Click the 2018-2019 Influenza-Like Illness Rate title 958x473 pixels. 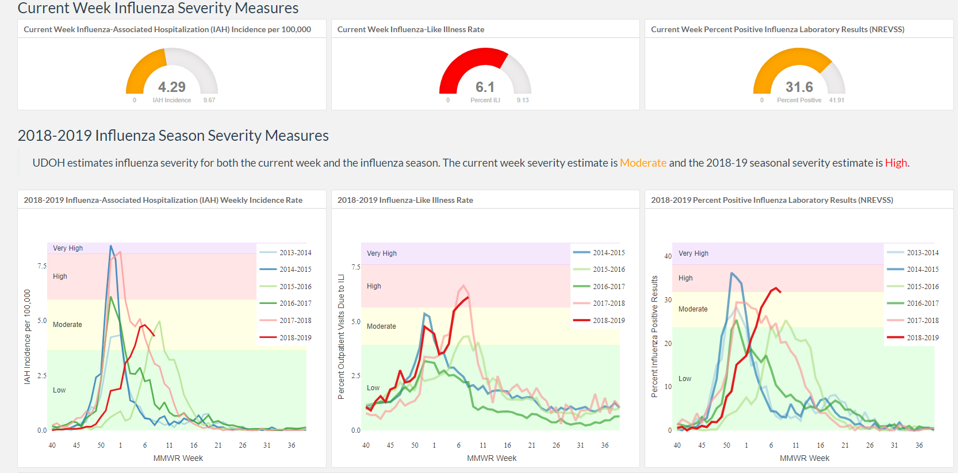[405, 200]
